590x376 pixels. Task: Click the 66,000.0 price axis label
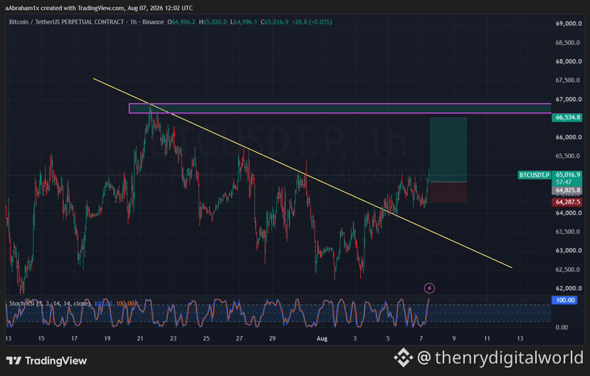pos(568,137)
